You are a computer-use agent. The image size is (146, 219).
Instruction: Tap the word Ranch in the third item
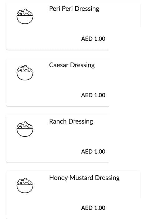pyautogui.click(x=58, y=121)
